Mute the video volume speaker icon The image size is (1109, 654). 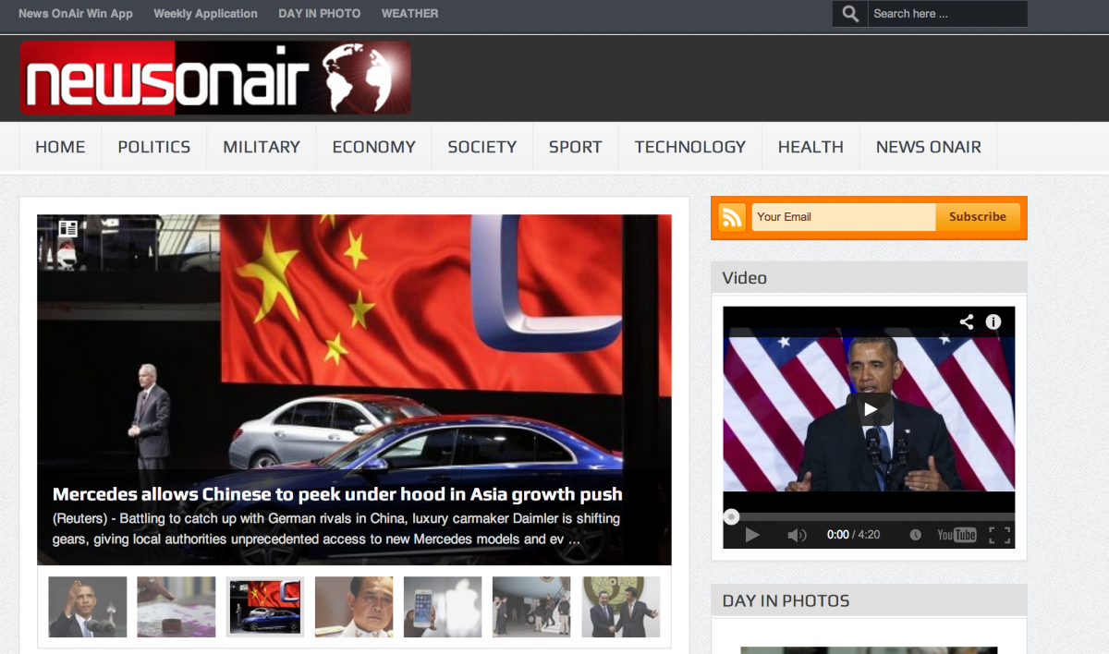796,535
